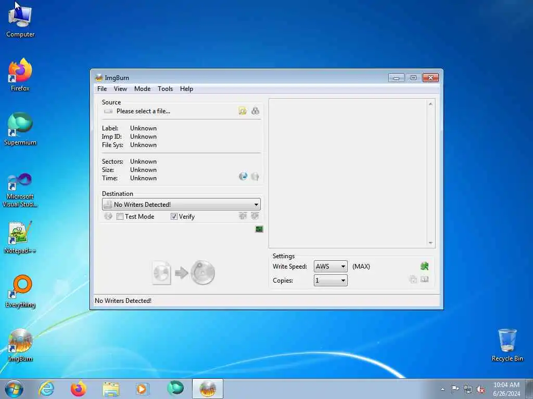Click the Firefox taskbar icon
Screen dimensions: 533x399
(79, 389)
